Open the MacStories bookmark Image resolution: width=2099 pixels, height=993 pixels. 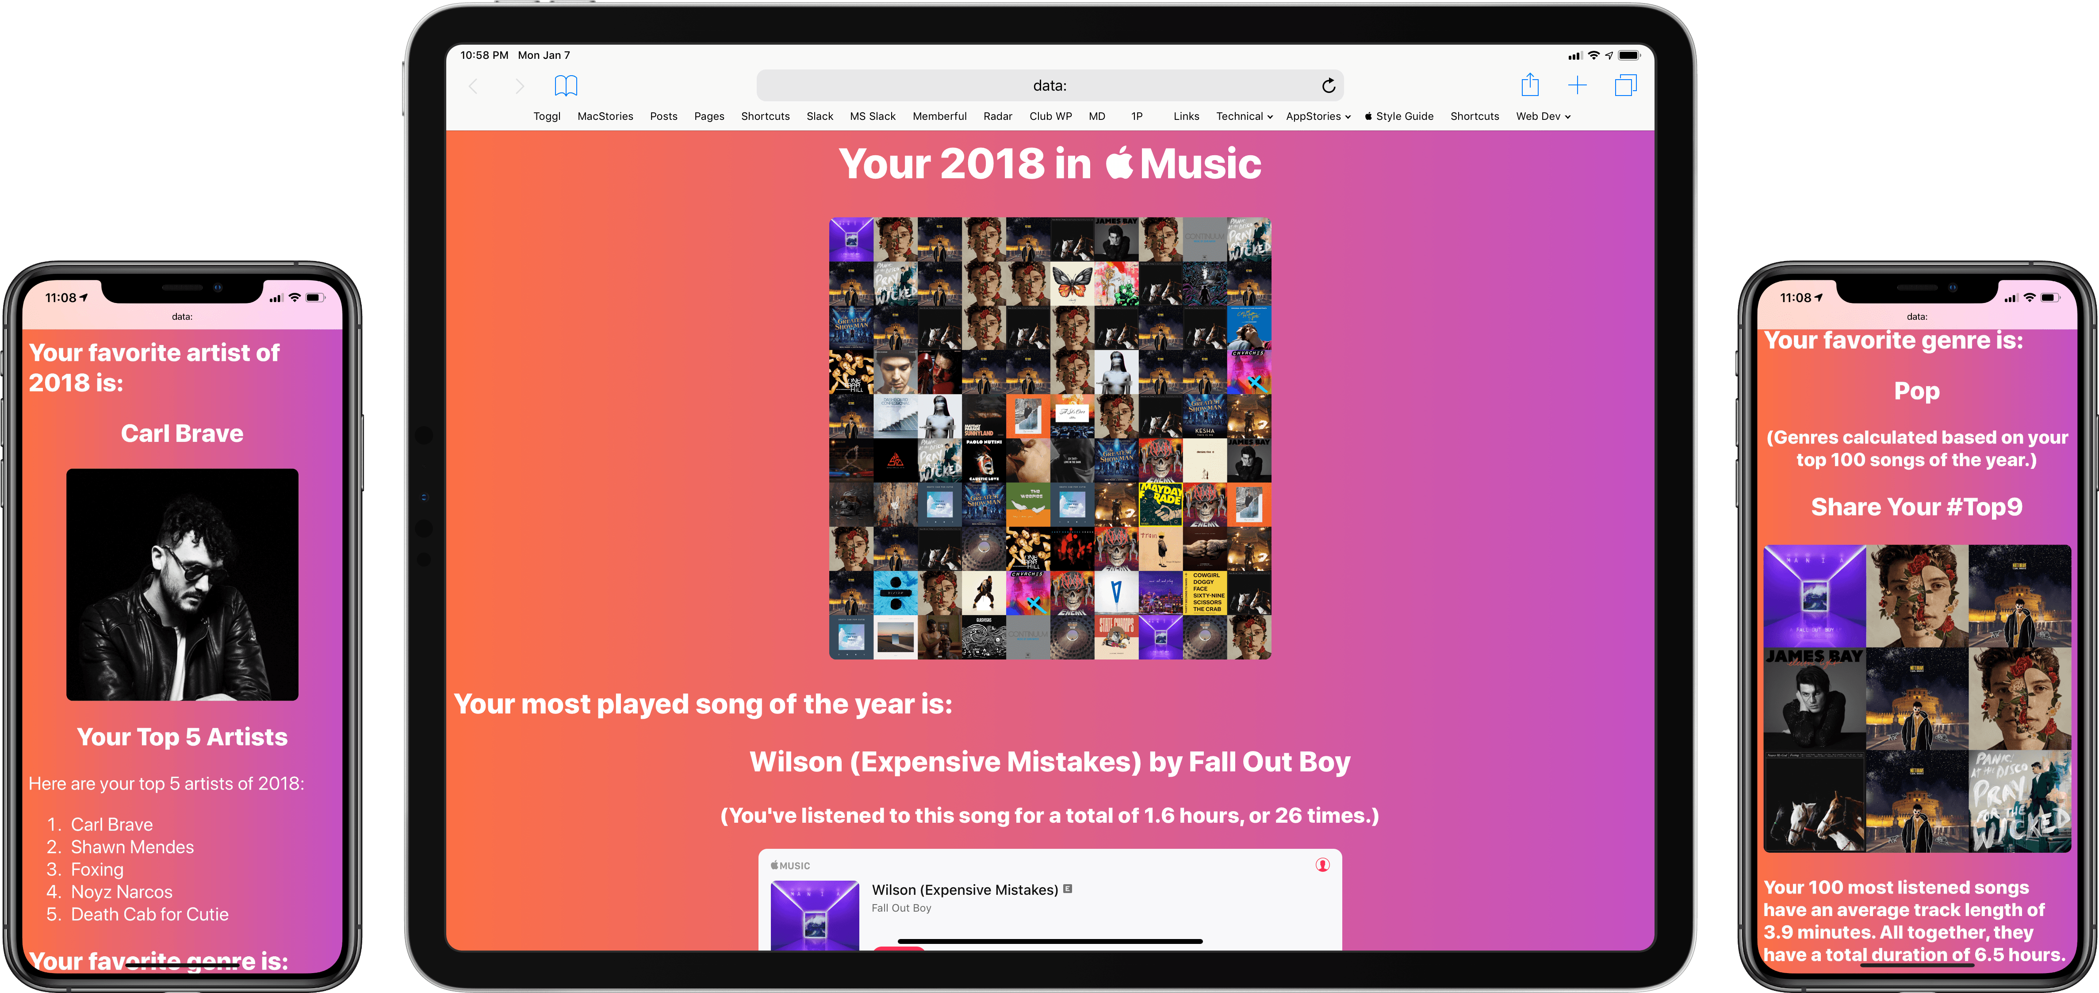pos(605,116)
